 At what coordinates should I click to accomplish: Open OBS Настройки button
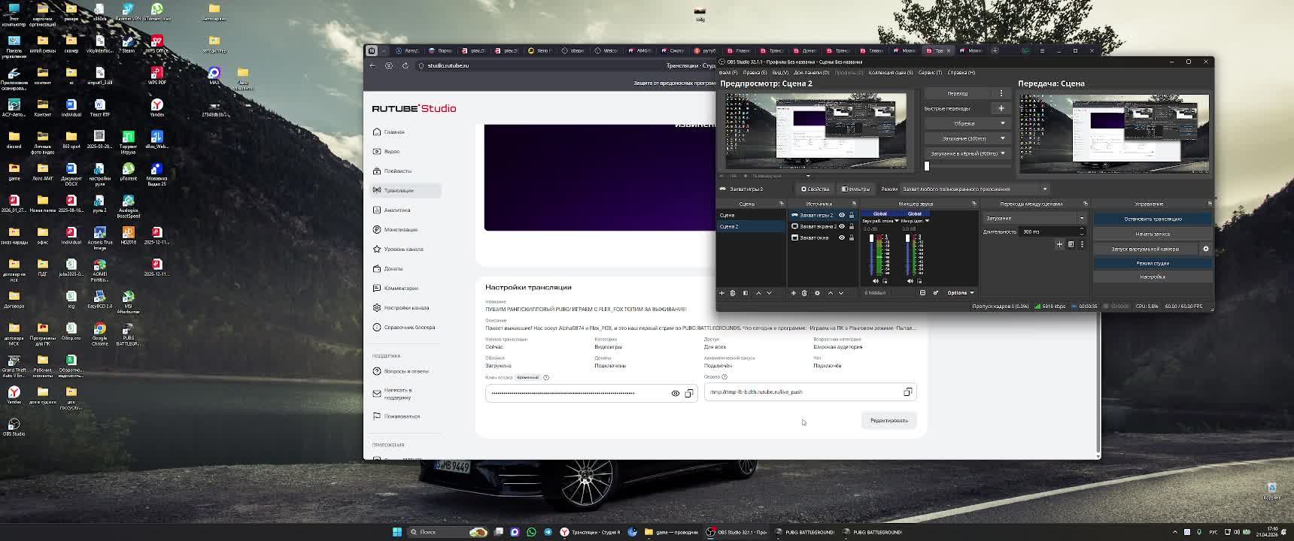(1153, 277)
